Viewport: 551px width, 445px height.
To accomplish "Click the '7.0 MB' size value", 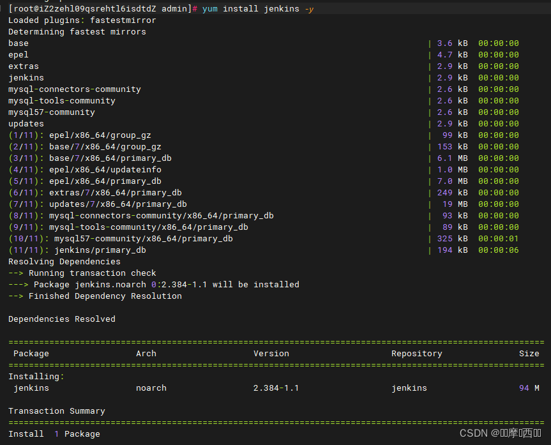I will [x=453, y=181].
